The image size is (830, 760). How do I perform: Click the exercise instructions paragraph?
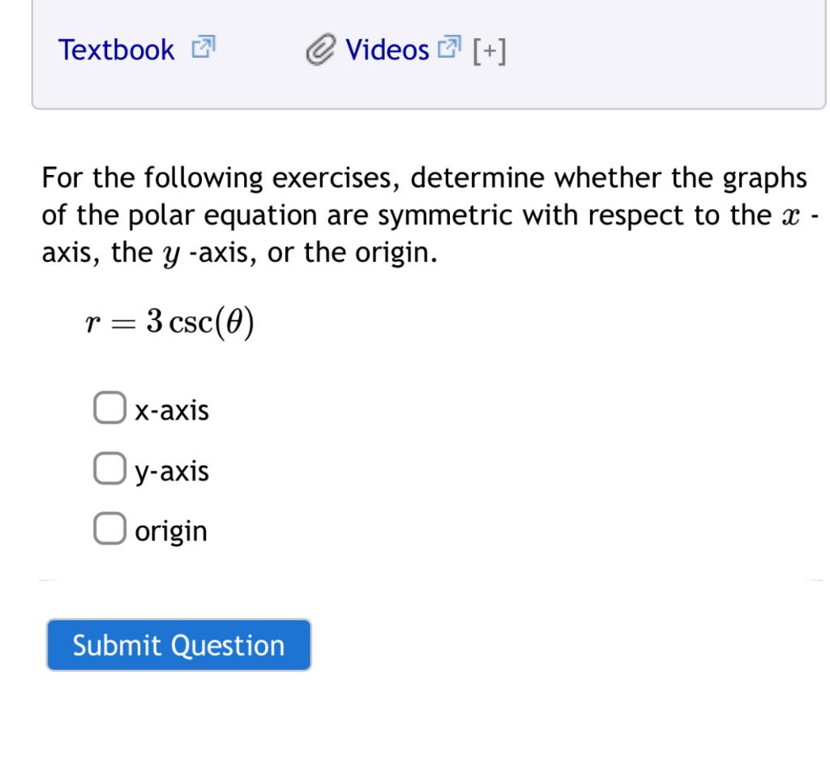click(430, 215)
